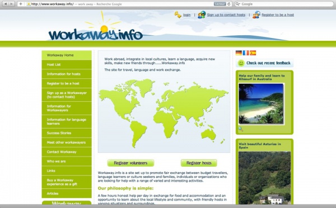Click the magnifier icon under beach photo
The image size is (336, 208).
(x=241, y=129)
